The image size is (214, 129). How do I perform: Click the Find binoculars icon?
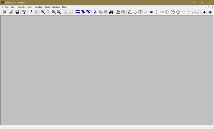tap(111, 12)
